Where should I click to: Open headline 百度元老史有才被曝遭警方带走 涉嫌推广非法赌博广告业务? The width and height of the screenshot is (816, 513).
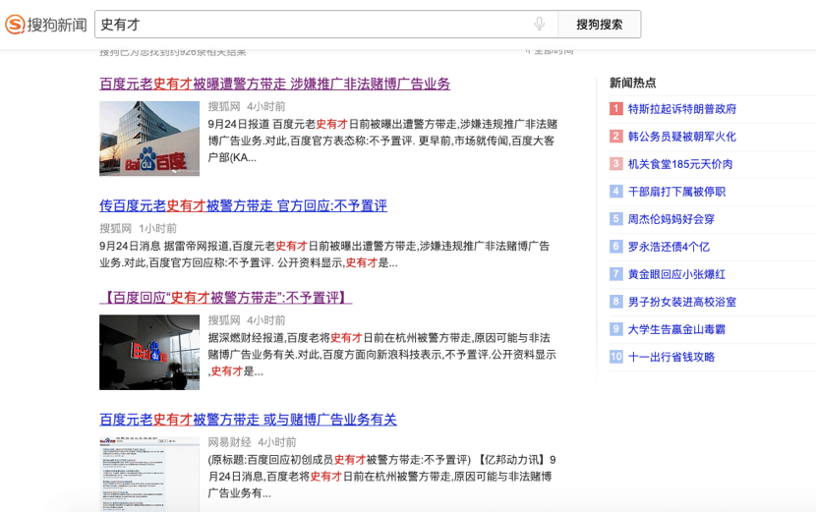[x=274, y=84]
